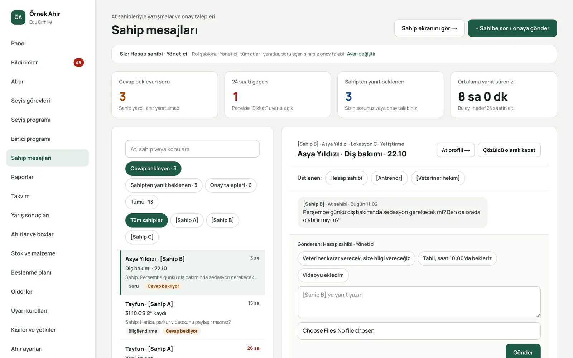Go to the Panel page

tap(47, 43)
